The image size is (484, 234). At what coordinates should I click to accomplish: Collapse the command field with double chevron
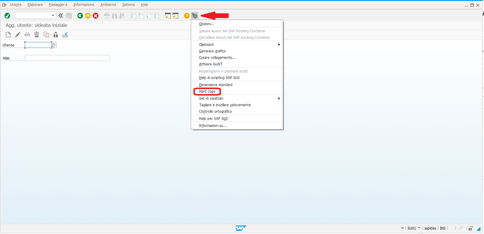coord(61,16)
